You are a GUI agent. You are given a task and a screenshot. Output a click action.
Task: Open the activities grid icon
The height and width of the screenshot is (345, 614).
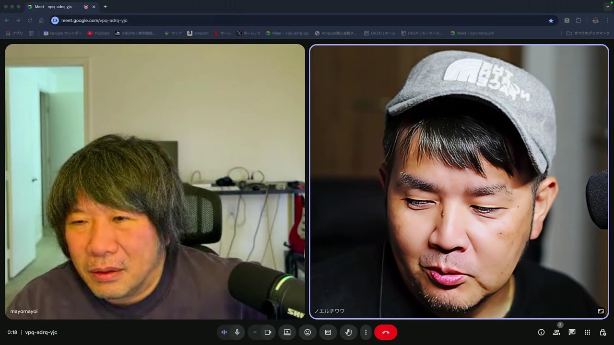pyautogui.click(x=587, y=332)
